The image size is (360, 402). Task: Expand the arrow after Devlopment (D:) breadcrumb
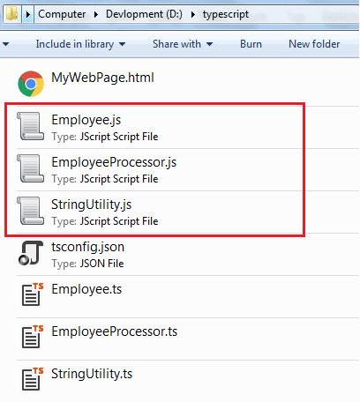(x=192, y=14)
